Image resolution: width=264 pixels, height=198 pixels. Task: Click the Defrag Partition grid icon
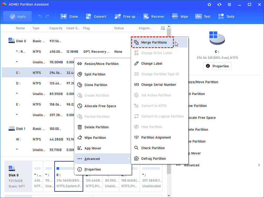tap(136, 159)
